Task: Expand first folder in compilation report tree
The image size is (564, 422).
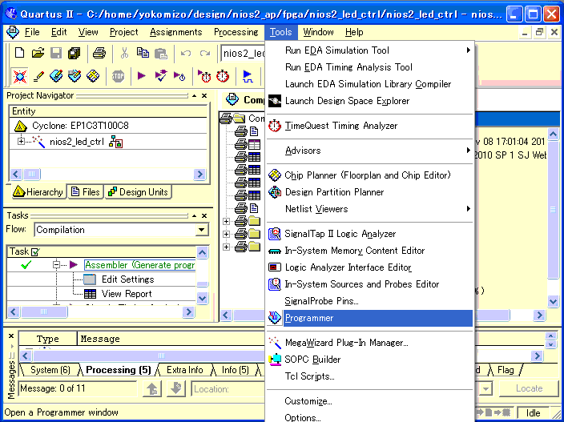Action: click(x=226, y=221)
